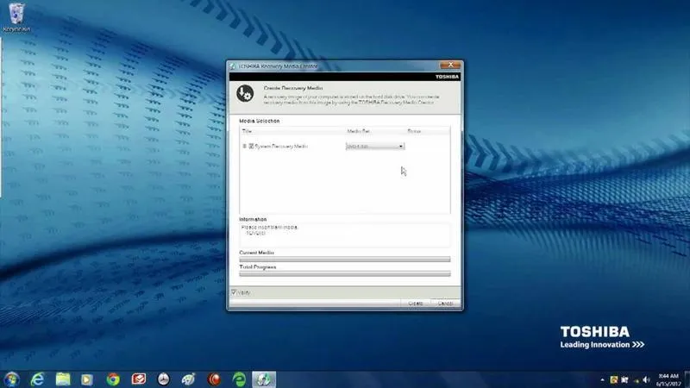Click the Information text box
Screen dimensions: 690x388
(344, 235)
